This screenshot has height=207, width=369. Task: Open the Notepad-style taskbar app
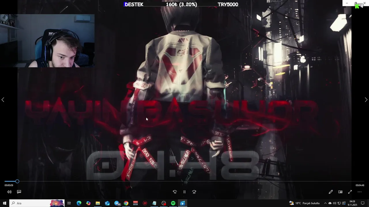(x=154, y=203)
